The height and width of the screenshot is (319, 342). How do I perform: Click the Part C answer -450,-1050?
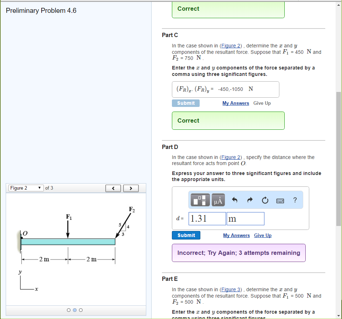230,89
